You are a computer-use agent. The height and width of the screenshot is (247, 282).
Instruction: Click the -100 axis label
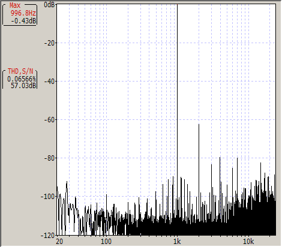click(48, 197)
